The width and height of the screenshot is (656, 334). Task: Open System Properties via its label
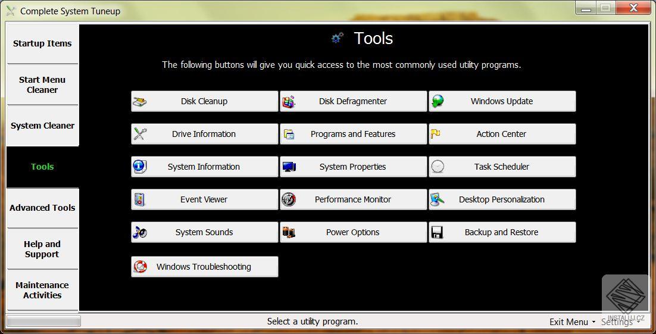coord(352,167)
